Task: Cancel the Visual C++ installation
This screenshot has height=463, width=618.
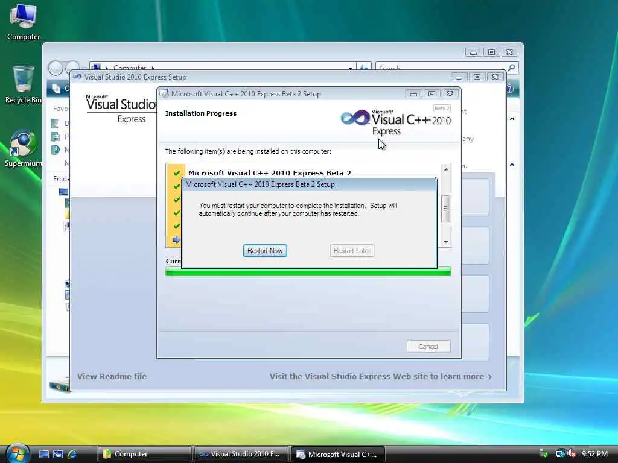Action: pyautogui.click(x=428, y=347)
